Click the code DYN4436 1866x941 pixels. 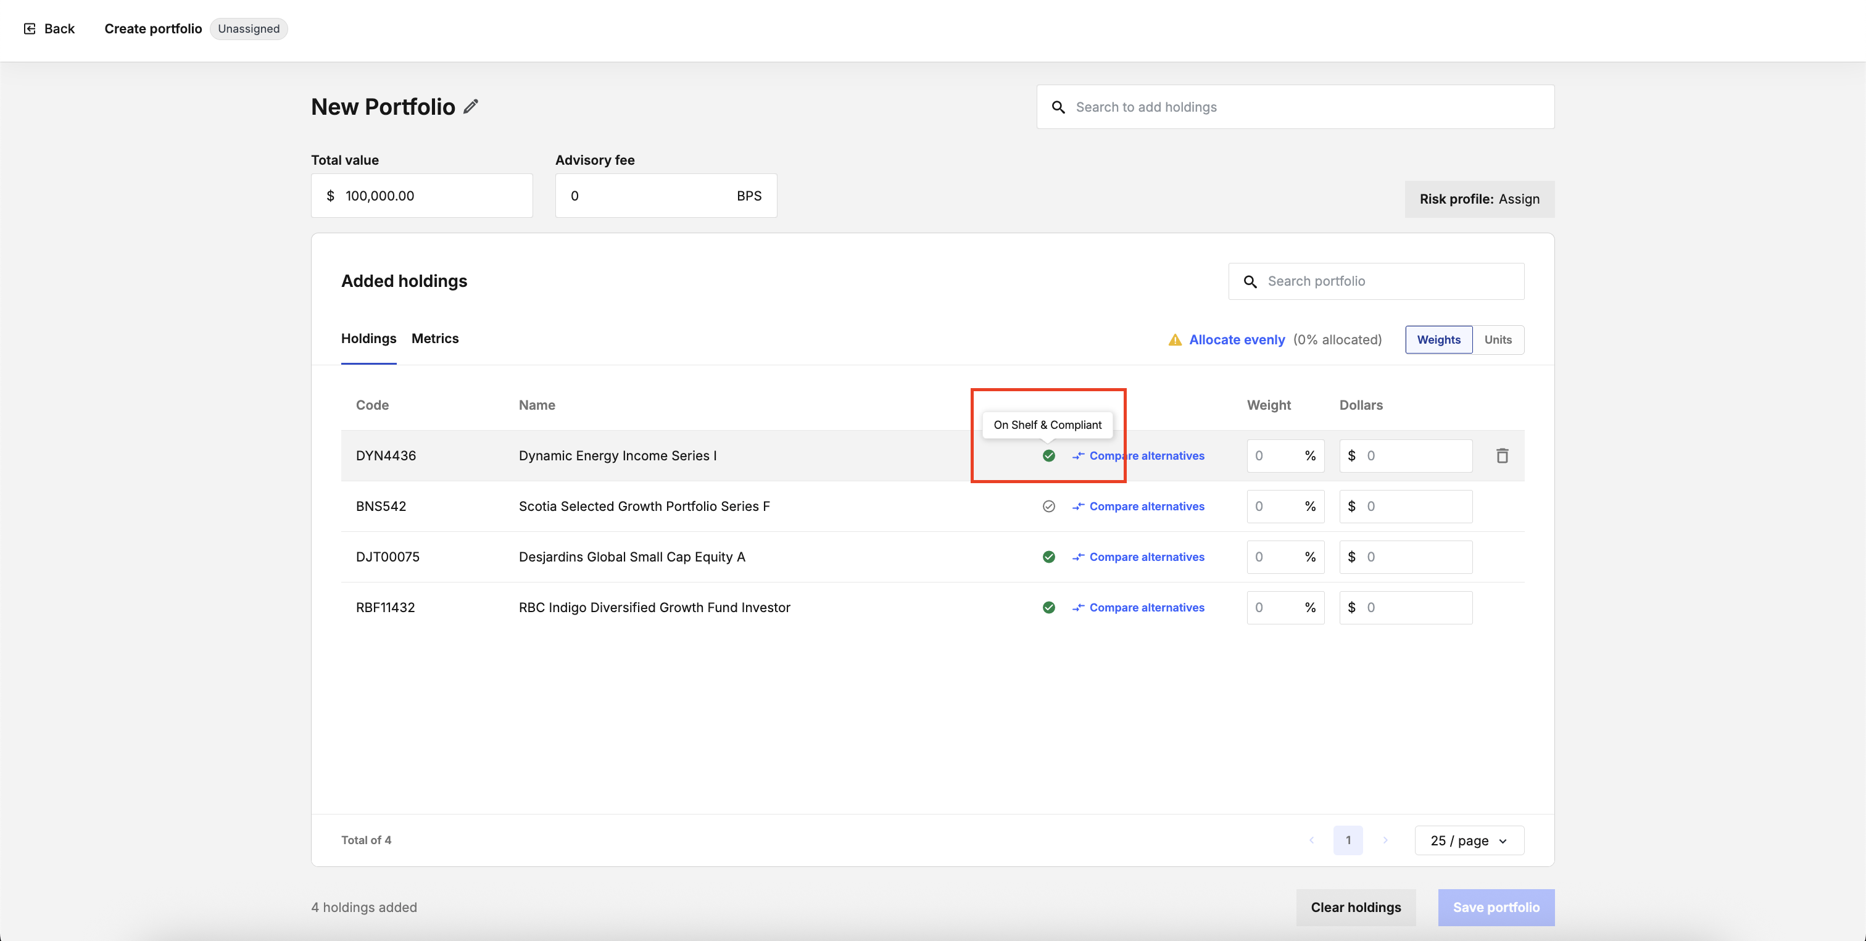[386, 455]
